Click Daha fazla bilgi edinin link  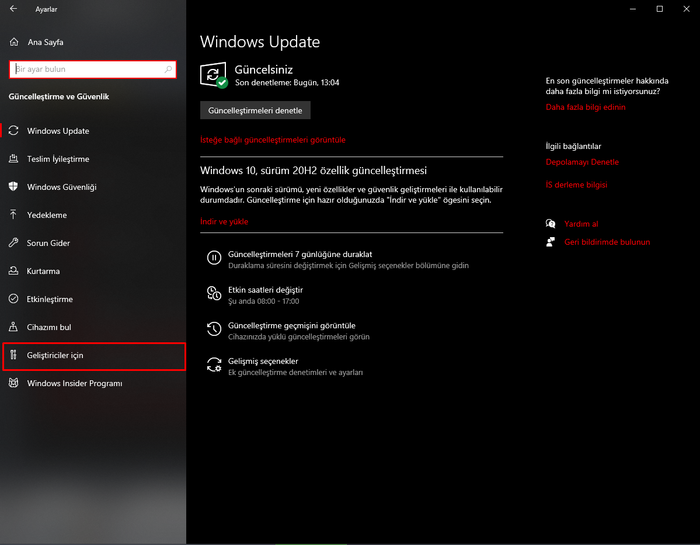pos(585,107)
